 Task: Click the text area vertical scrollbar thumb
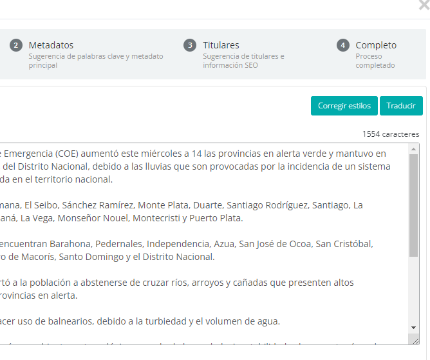tap(414, 203)
